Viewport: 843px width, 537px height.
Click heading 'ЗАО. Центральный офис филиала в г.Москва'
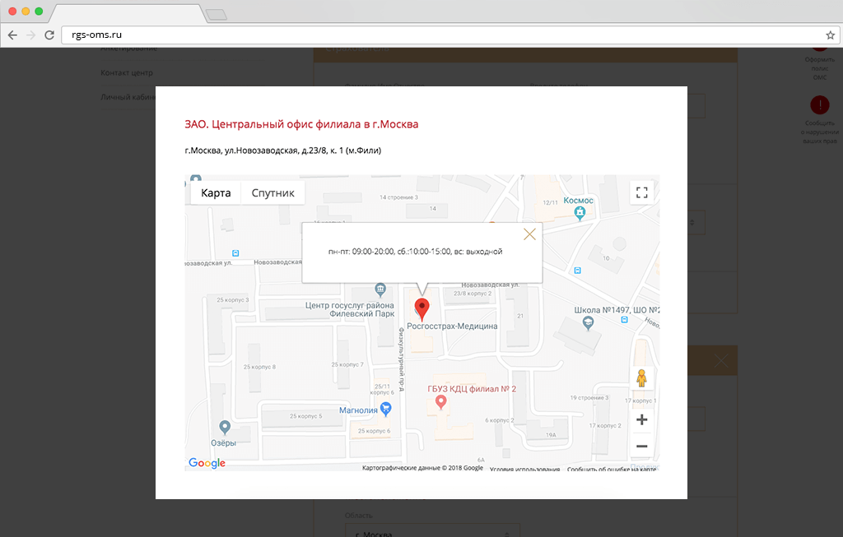click(301, 124)
